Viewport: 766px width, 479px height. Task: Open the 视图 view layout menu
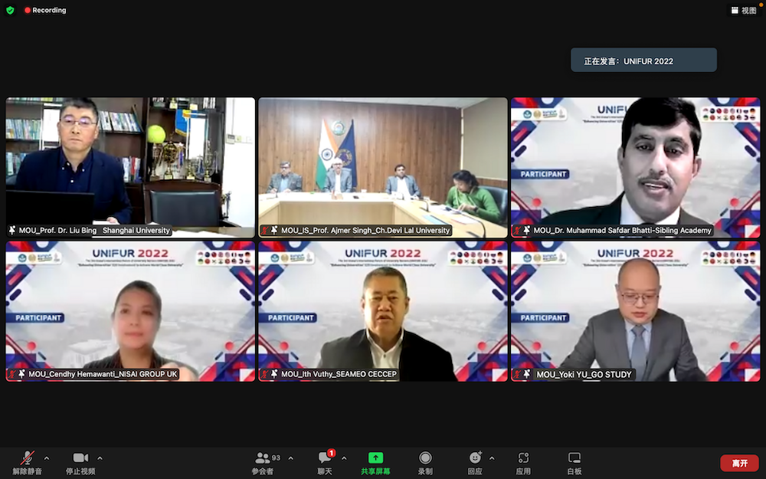[744, 10]
